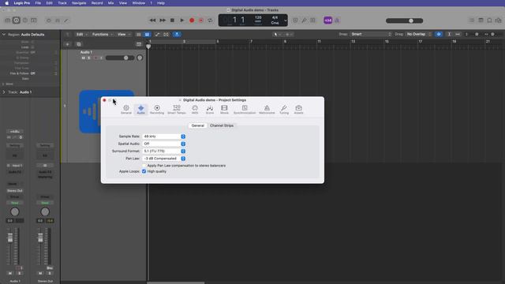This screenshot has width=505, height=284.
Task: Open the Sample Rate dropdown
Action: point(164,136)
